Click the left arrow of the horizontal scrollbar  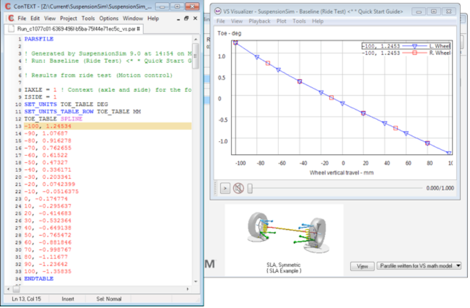click(9, 289)
